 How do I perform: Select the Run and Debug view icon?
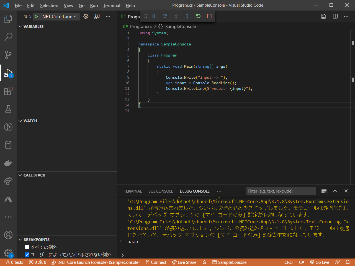pyautogui.click(x=8, y=73)
